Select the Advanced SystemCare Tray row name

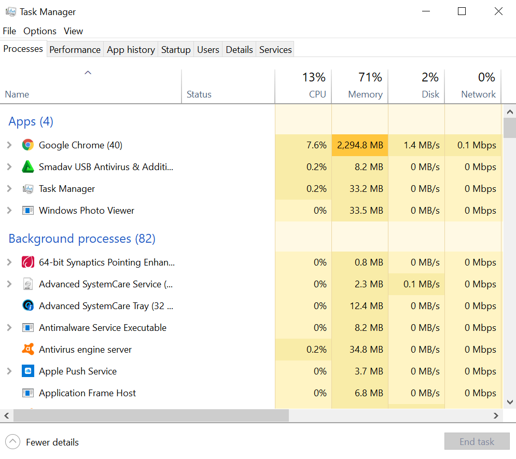[x=106, y=306]
